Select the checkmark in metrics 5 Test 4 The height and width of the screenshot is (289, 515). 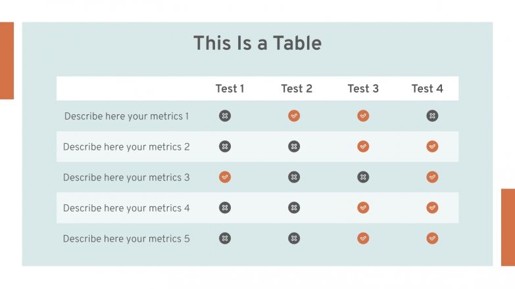432,238
